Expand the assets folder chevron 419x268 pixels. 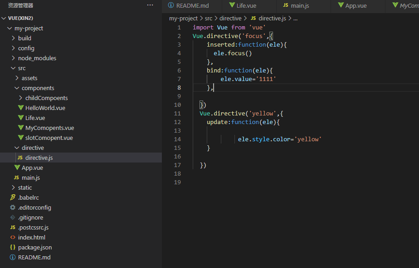coord(17,78)
